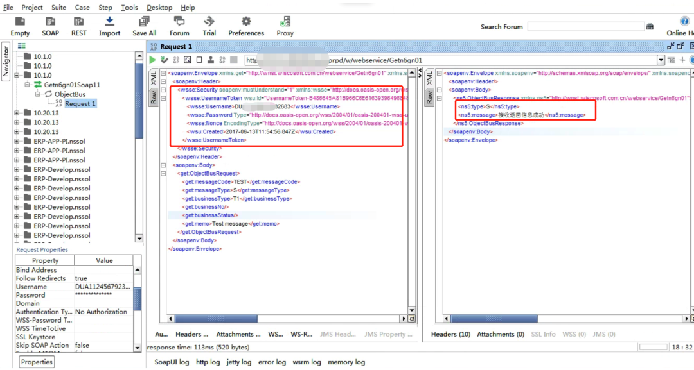Click the Save All icon

pyautogui.click(x=145, y=22)
